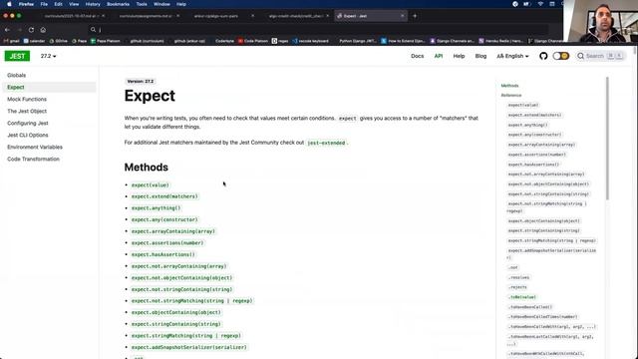
Task: Select Expect in the left sidebar
Action: [x=49, y=87]
